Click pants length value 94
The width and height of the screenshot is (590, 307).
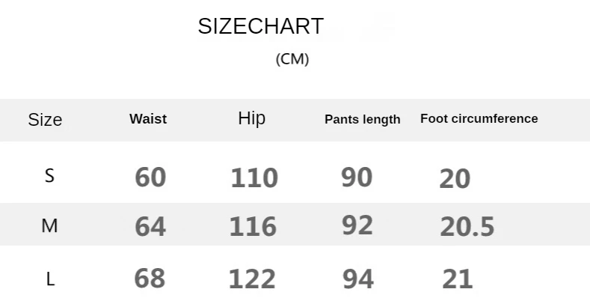coord(357,279)
